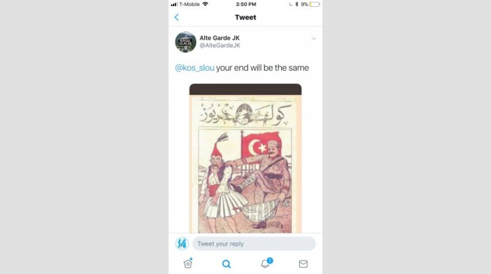Tap the Bluetooth icon in status bar
Image resolution: width=491 pixels, height=274 pixels.
click(x=296, y=4)
